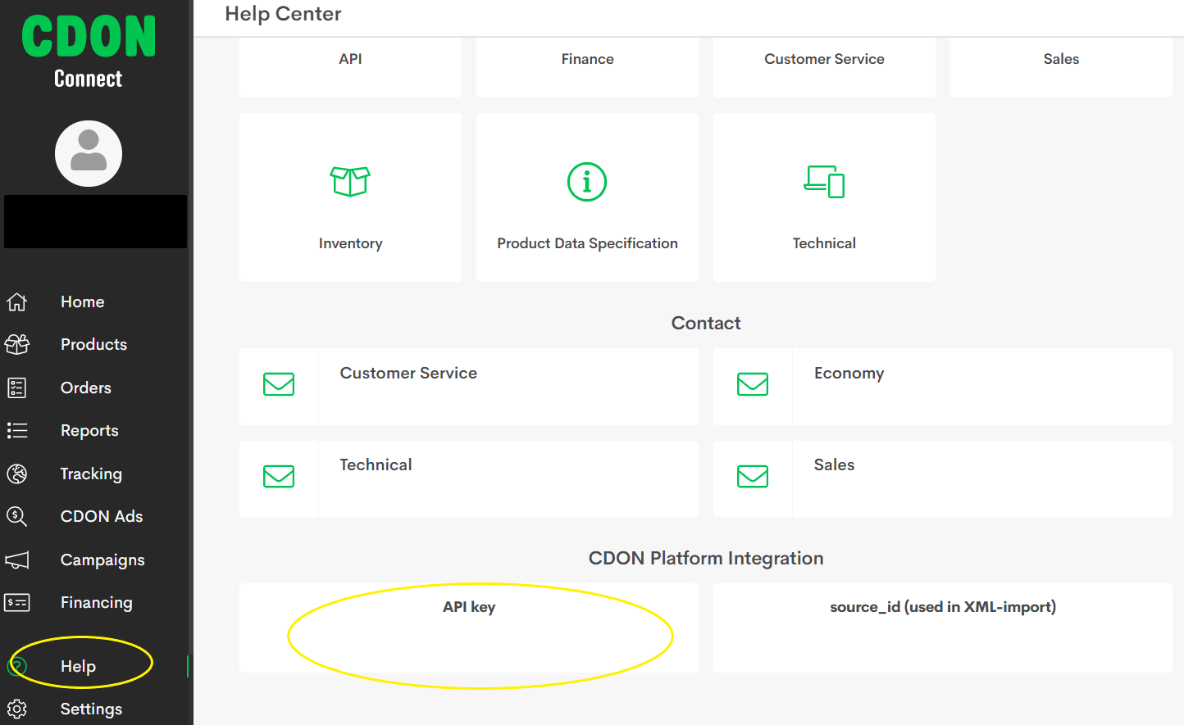
Task: Click the Orders checklist icon in sidebar
Action: [17, 387]
